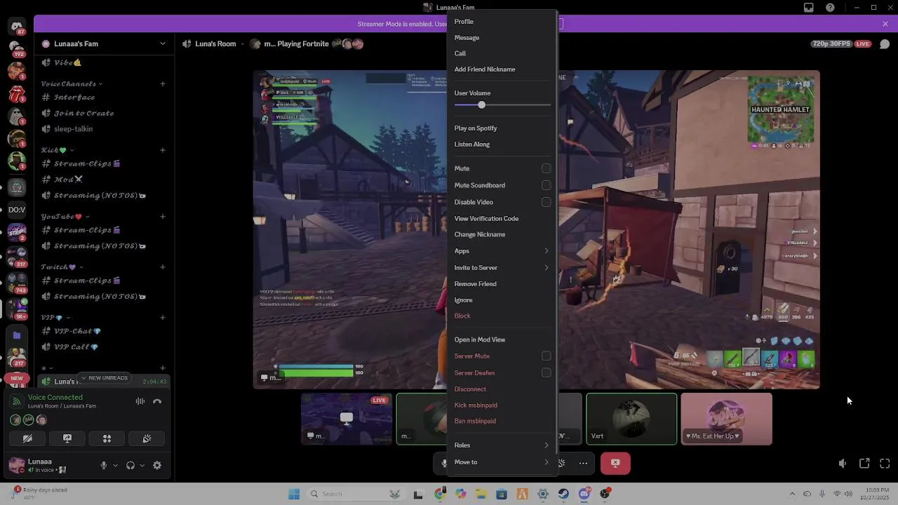Enable Server Deafen checkbox
This screenshot has width=898, height=505.
pyautogui.click(x=546, y=373)
